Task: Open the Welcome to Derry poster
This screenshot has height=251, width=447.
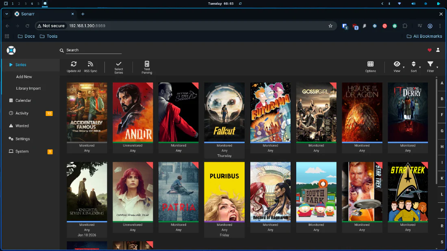Action: coord(408,112)
